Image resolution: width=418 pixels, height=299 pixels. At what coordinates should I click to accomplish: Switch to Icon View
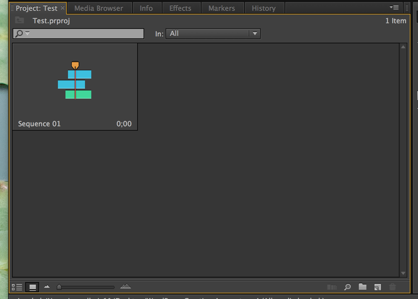pos(32,287)
